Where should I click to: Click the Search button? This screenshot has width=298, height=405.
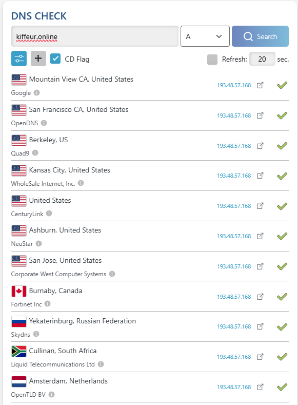pyautogui.click(x=260, y=36)
